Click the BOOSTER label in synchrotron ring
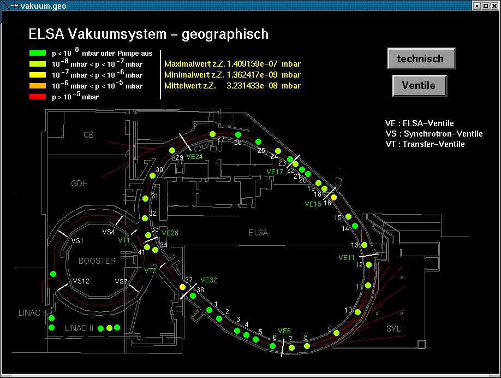Viewport: 501px width, 378px height. tap(97, 261)
